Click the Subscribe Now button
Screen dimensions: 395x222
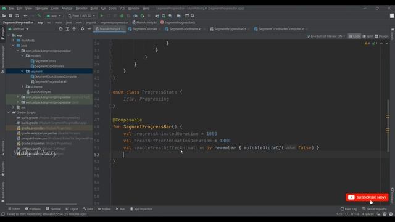(367, 197)
